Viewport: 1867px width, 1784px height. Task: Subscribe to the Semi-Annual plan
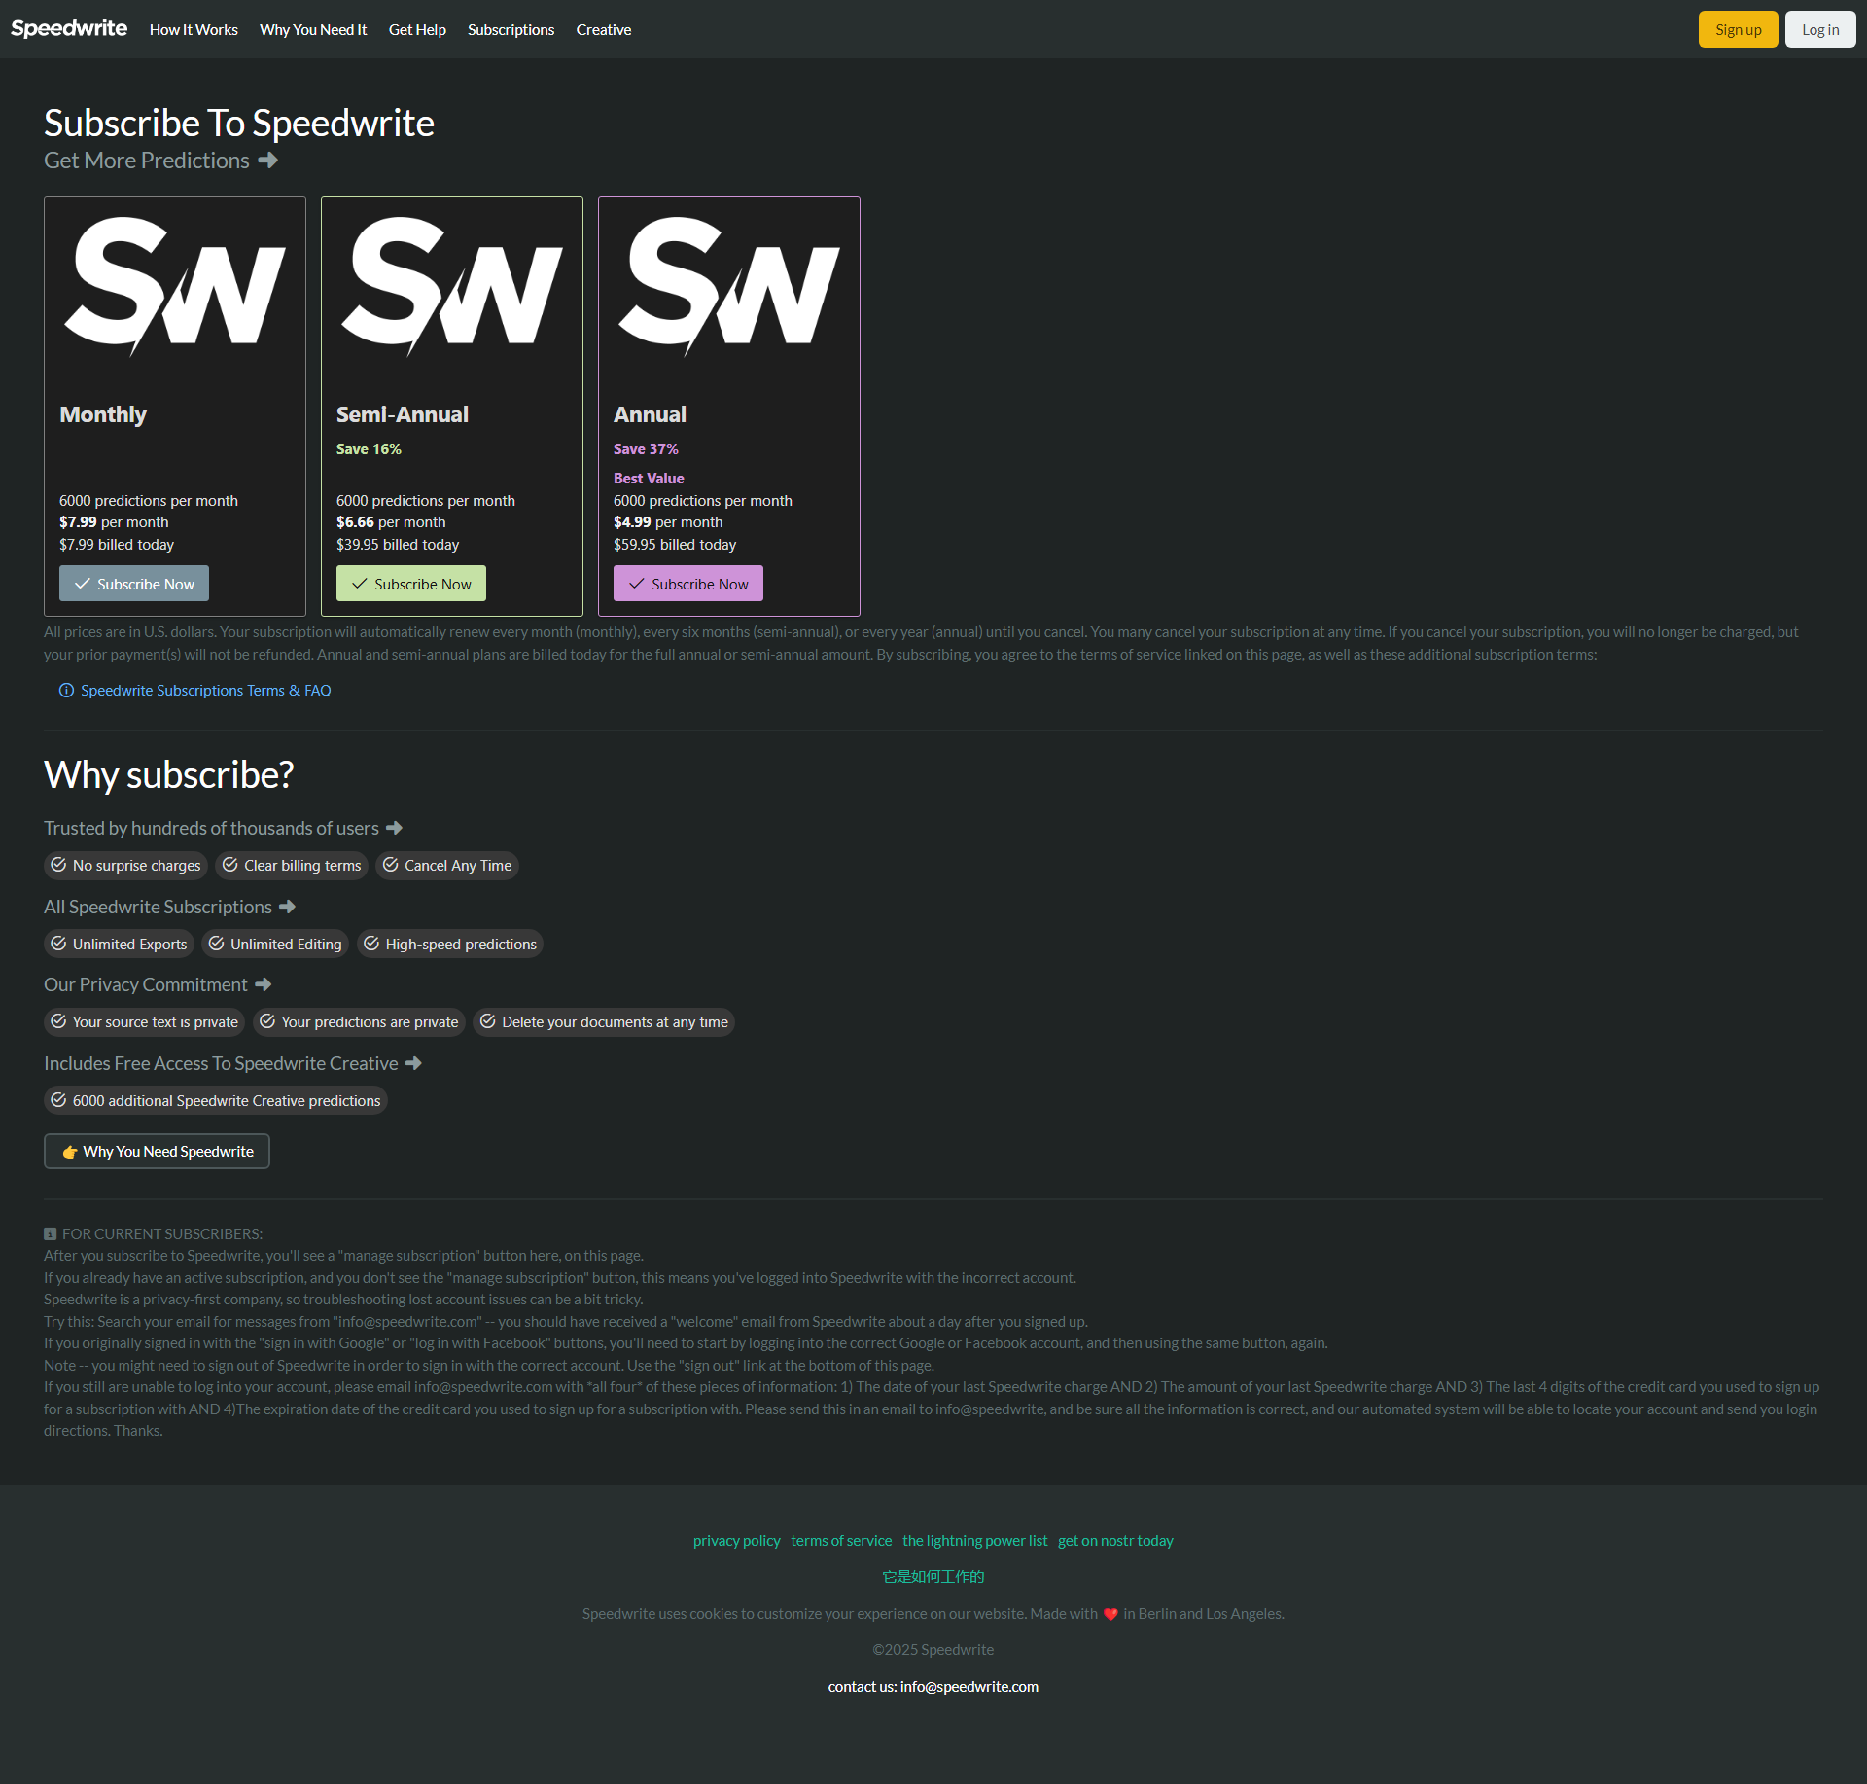(x=411, y=584)
